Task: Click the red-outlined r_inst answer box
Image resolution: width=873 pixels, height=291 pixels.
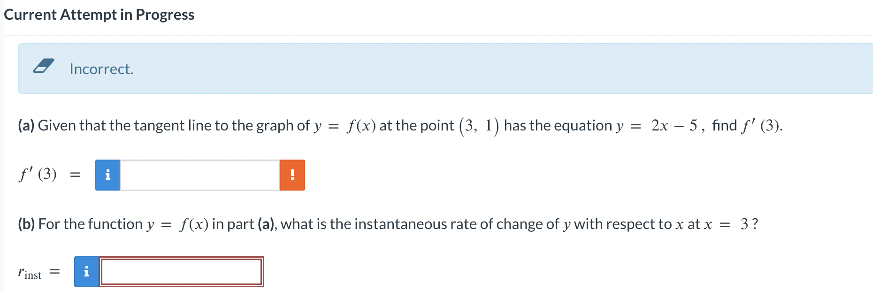Action: [x=181, y=271]
